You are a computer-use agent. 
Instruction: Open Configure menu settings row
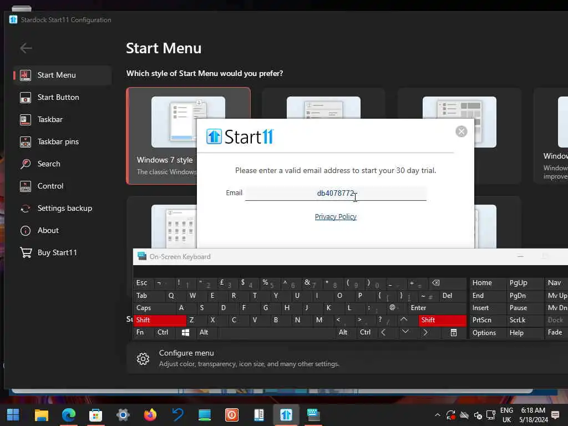tap(347, 358)
